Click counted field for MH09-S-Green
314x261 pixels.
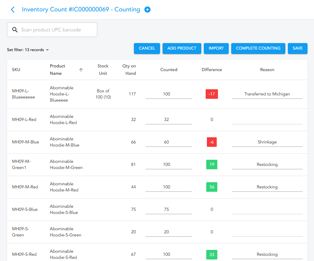click(x=168, y=232)
